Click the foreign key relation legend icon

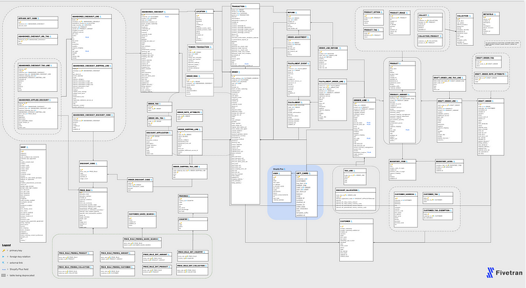tap(4, 257)
